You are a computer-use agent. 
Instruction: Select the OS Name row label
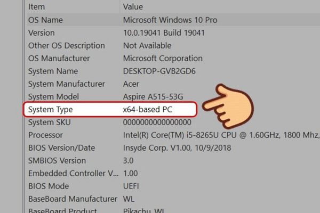click(x=45, y=20)
